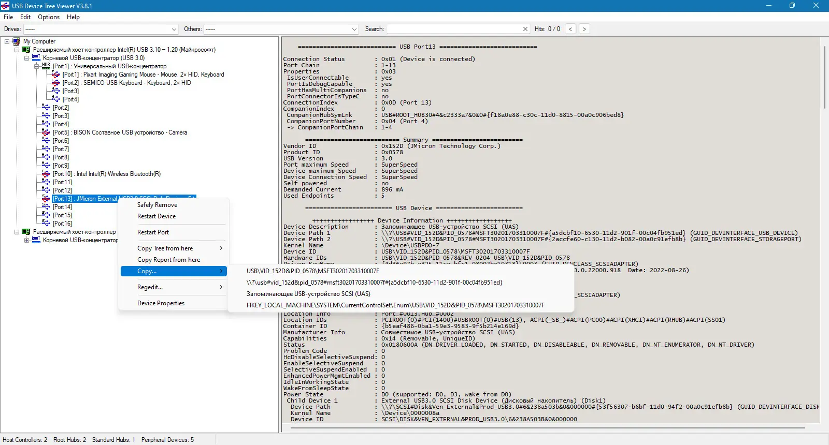Open the Edit menu
Viewport: 829px width, 445px height.
(x=25, y=17)
